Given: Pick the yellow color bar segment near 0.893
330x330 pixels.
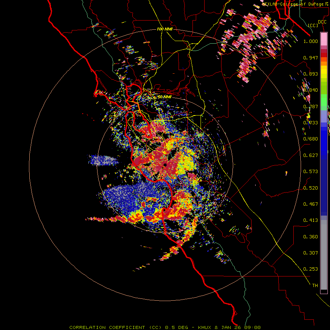Looking at the screenshot, I should click(324, 72).
